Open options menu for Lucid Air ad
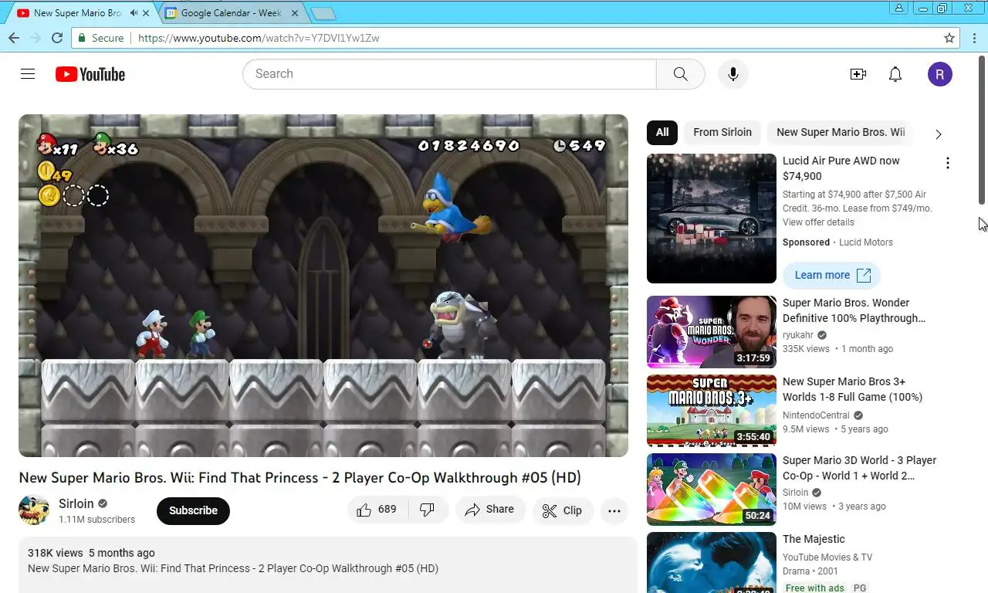Image resolution: width=988 pixels, height=593 pixels. [x=947, y=163]
